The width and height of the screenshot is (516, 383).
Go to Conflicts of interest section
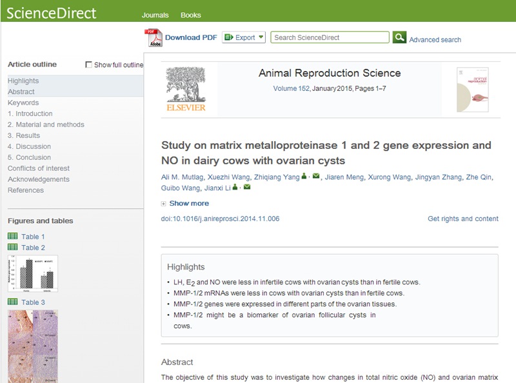(39, 168)
